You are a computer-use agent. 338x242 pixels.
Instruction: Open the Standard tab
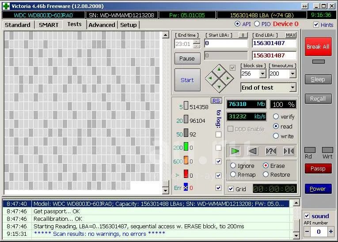(18, 25)
